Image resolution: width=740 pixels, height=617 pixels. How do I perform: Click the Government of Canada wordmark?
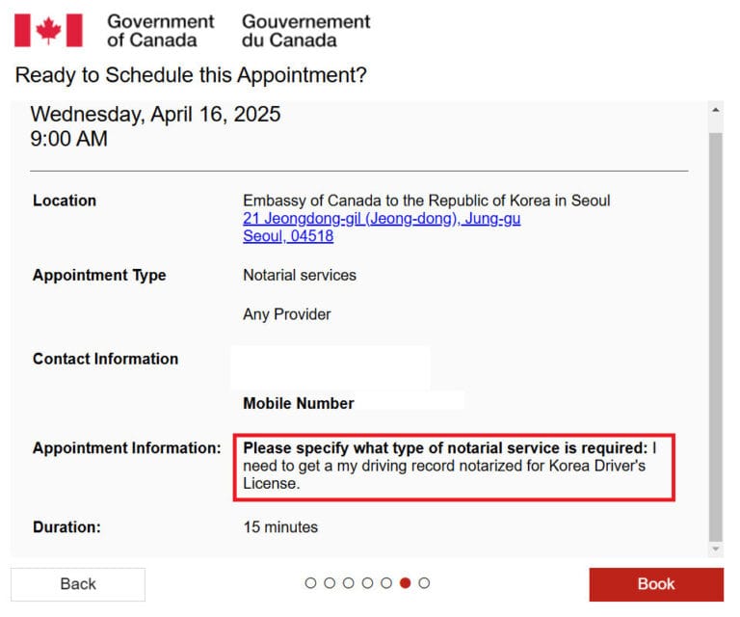[x=160, y=30]
